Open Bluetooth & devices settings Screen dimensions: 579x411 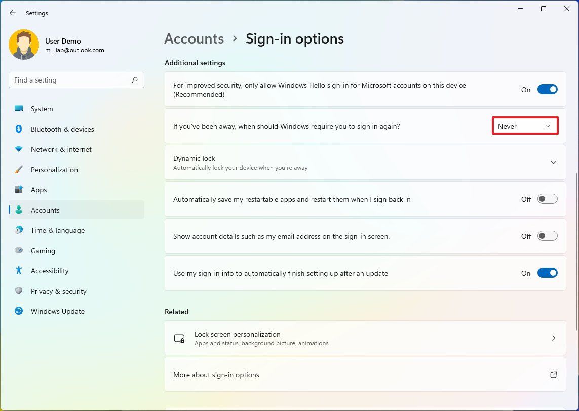point(19,129)
